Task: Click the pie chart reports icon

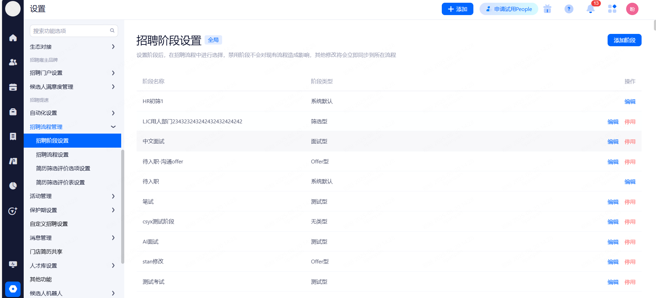Action: [x=13, y=186]
